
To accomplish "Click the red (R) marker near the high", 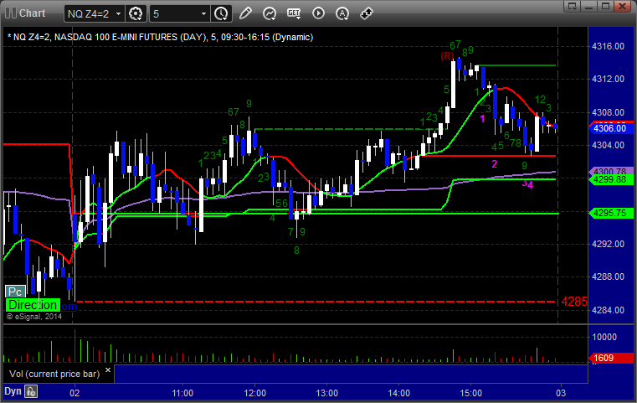I will pyautogui.click(x=447, y=56).
